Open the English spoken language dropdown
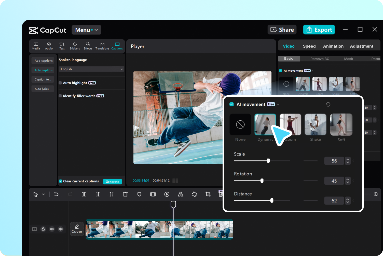Image resolution: width=383 pixels, height=256 pixels. click(91, 69)
